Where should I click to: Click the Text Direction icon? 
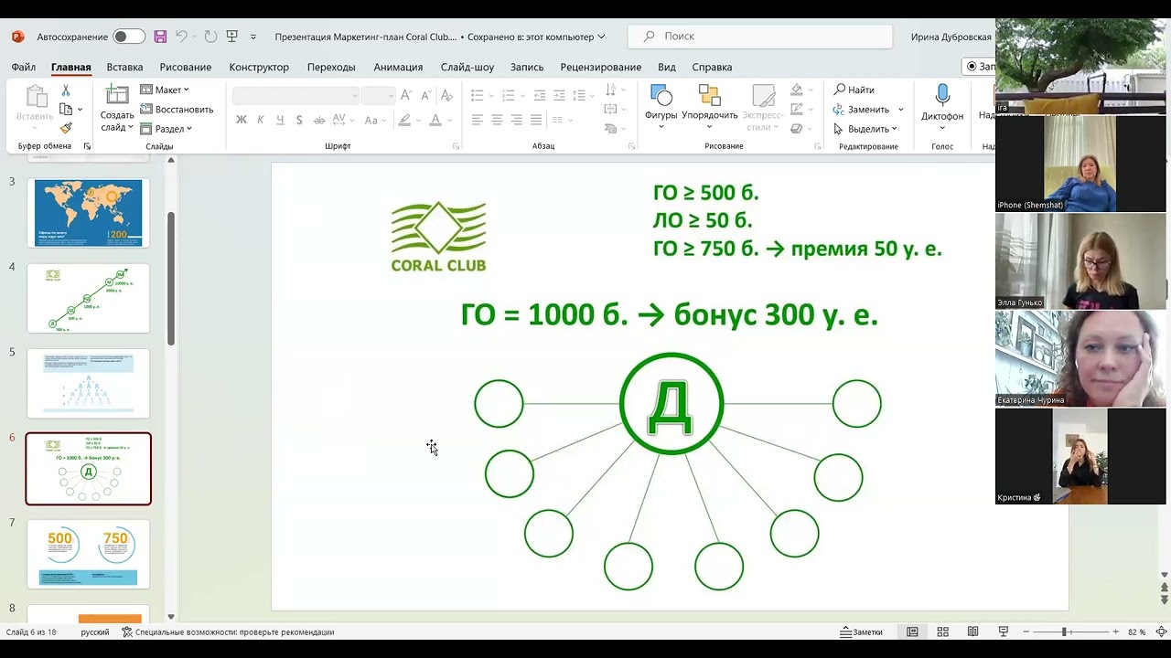(610, 90)
